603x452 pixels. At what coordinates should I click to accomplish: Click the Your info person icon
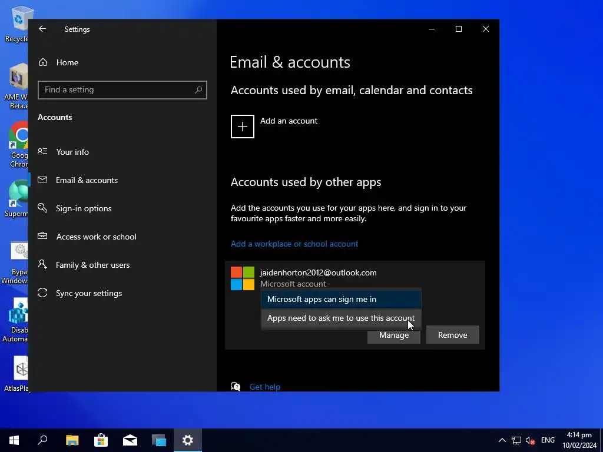(x=42, y=151)
